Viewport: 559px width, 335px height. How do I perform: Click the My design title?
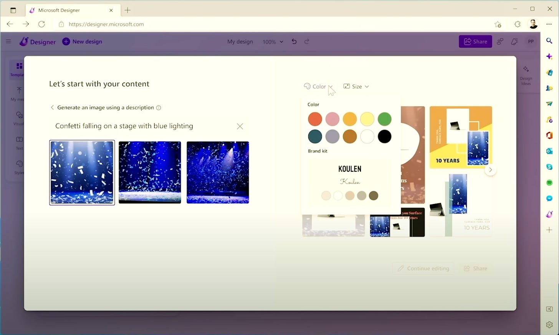click(x=240, y=41)
